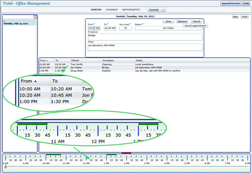Switch to the DENTIST tab
This screenshot has width=252, height=173.
[96, 10]
